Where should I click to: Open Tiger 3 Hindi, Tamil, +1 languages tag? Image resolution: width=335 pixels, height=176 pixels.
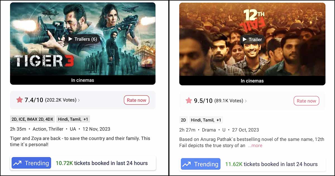point(73,119)
